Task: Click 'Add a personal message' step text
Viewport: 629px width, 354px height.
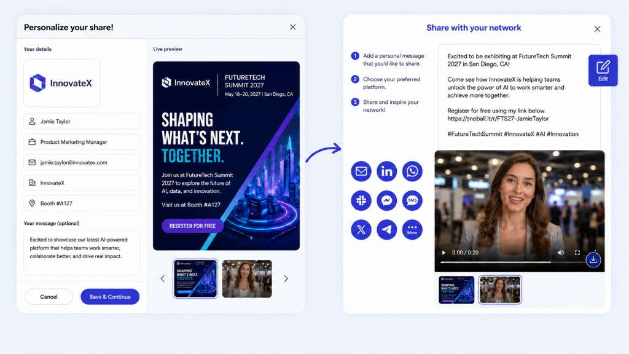Action: click(394, 60)
